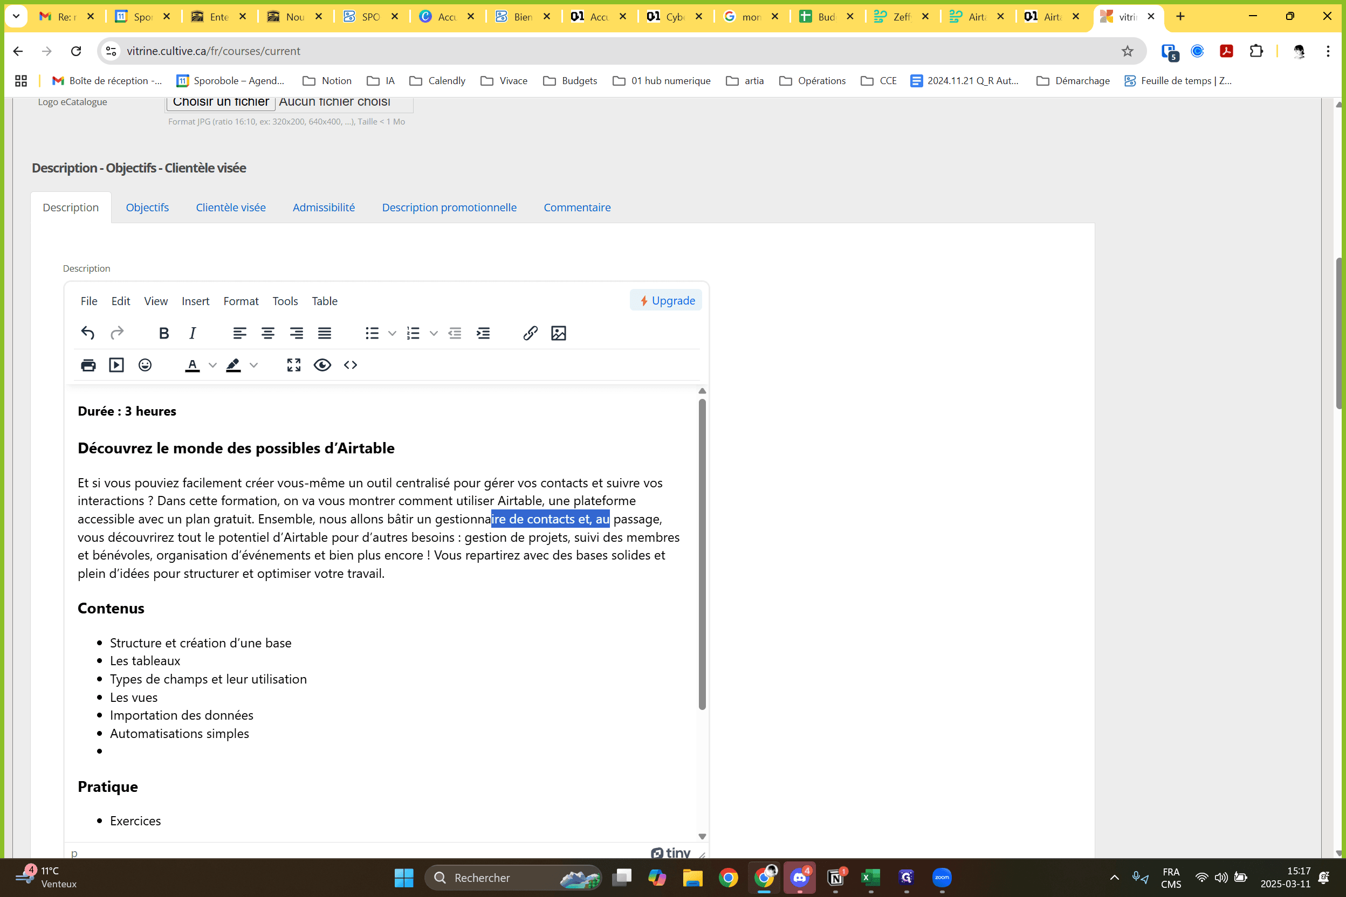Screen dimensions: 1346x897
Task: Click the taskbar Rechercher search box
Action: [x=513, y=878]
